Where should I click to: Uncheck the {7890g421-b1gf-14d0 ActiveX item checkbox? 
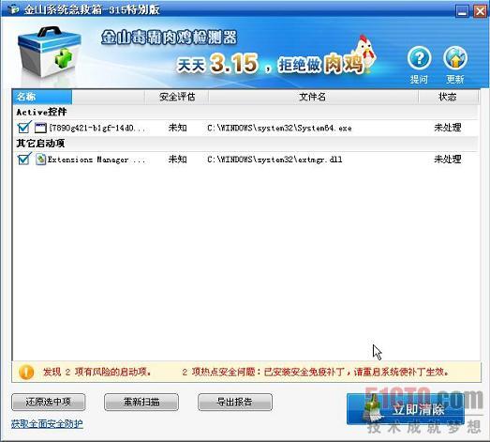point(23,128)
